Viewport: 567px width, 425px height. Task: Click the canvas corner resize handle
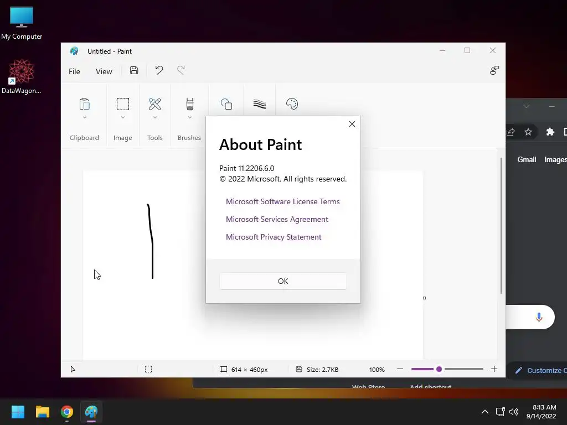(x=424, y=298)
